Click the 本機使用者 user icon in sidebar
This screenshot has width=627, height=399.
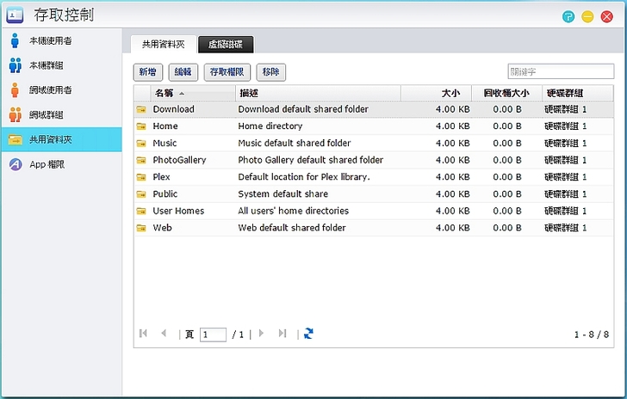pos(15,40)
